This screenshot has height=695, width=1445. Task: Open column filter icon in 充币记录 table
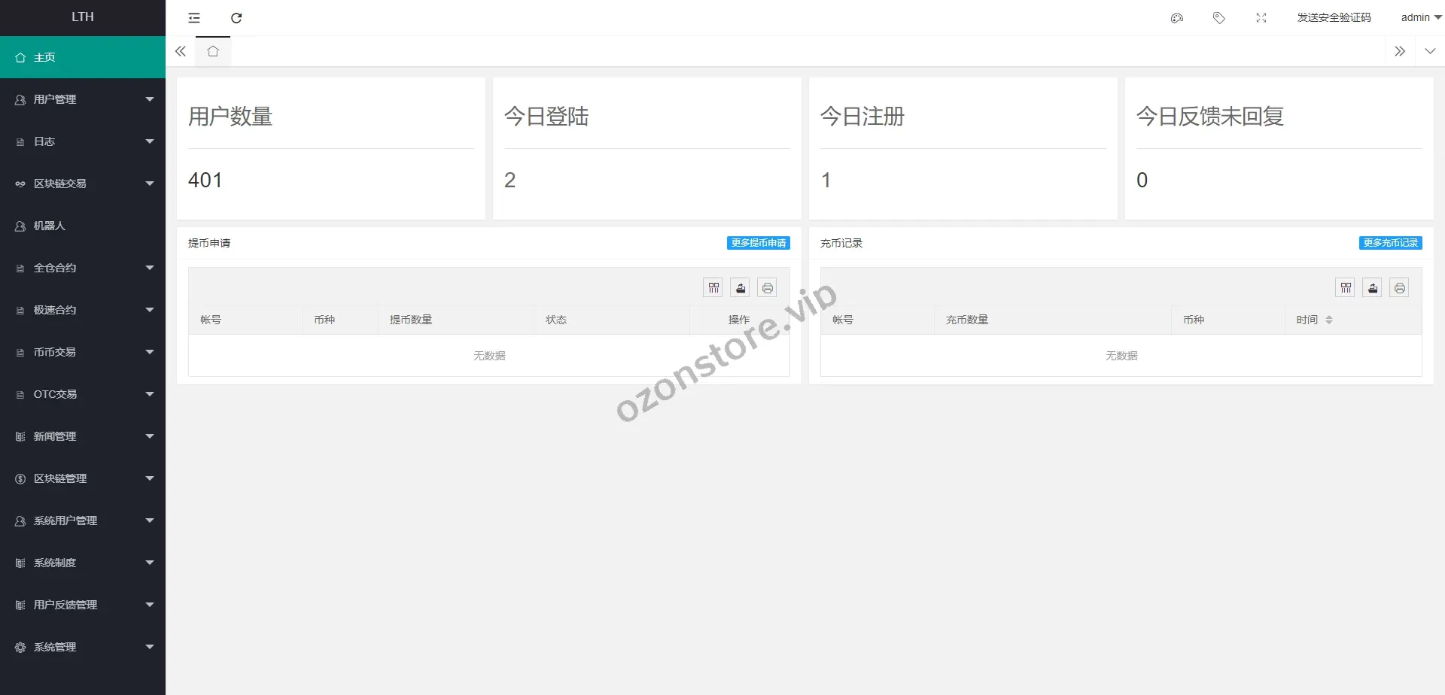pos(1346,288)
